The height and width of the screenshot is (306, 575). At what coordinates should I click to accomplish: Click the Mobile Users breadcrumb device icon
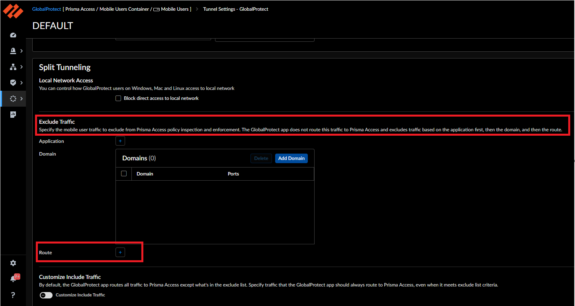pos(156,9)
